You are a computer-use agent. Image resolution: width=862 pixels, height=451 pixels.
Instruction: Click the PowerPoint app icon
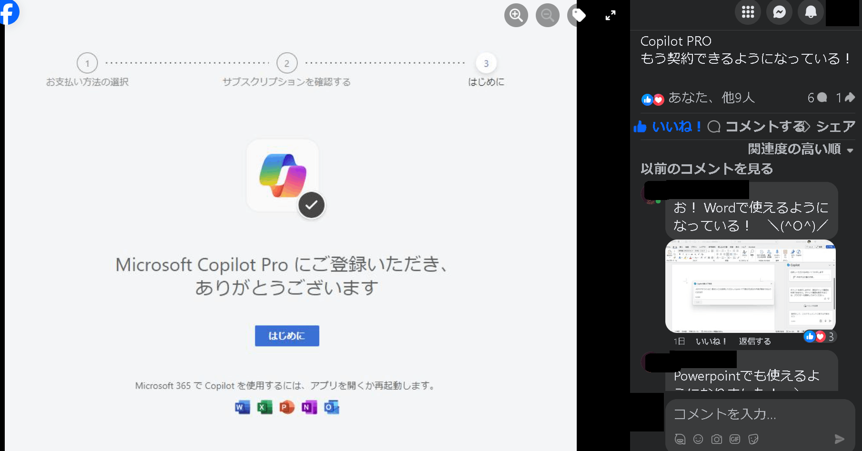tap(287, 407)
